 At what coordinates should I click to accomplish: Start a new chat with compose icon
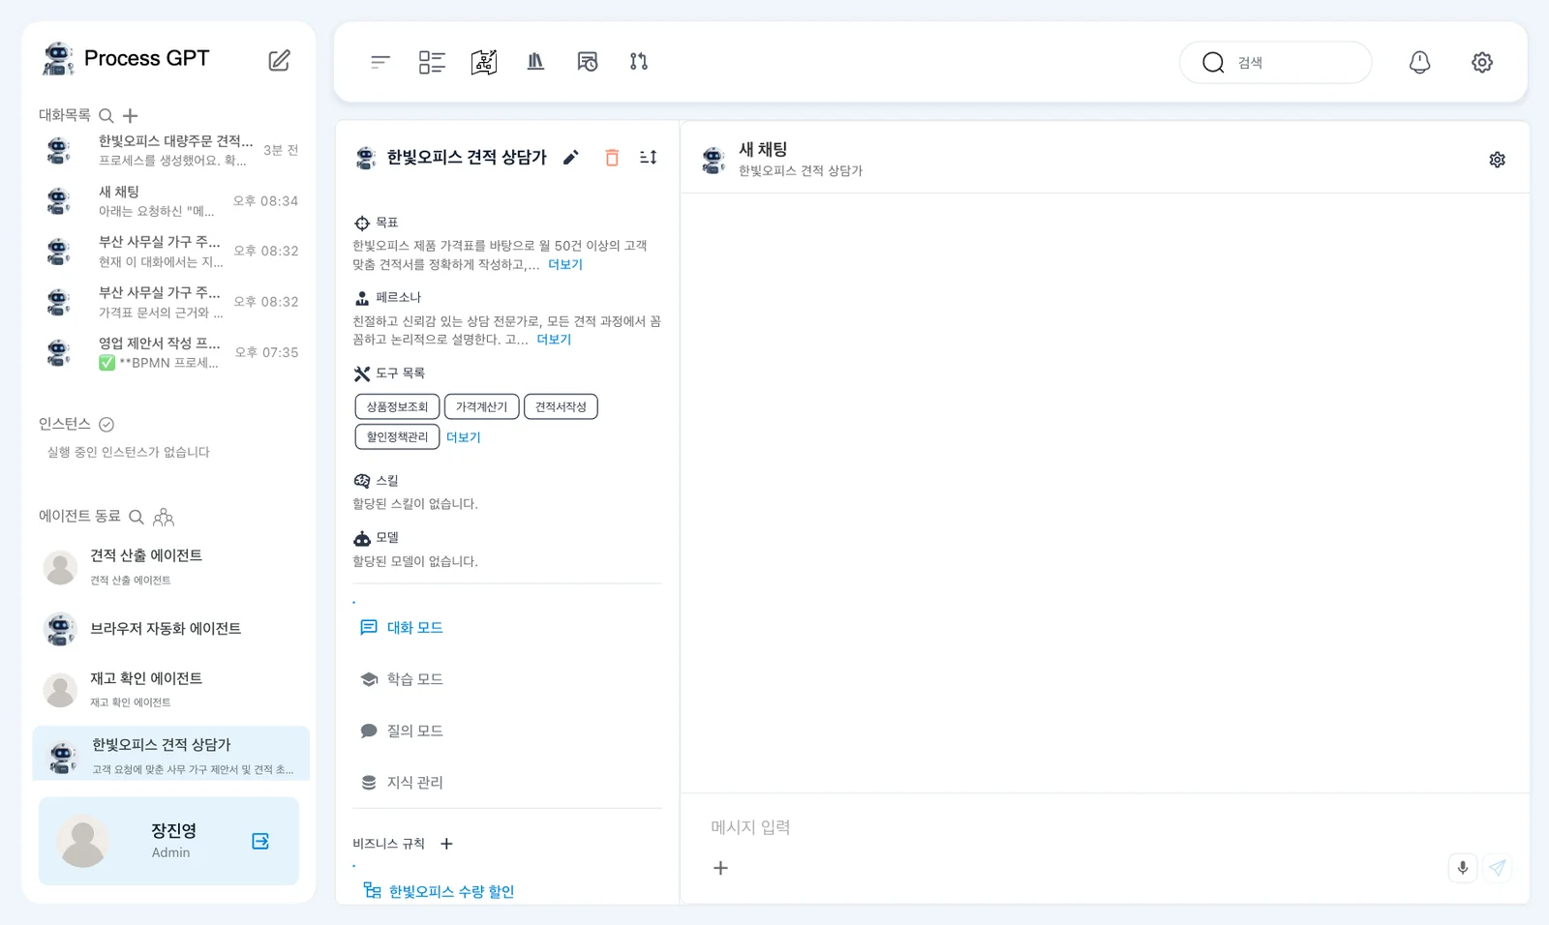[279, 60]
